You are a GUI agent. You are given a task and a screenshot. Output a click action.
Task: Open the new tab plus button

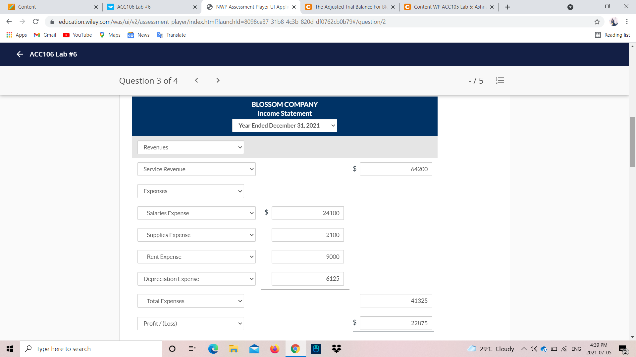click(507, 7)
